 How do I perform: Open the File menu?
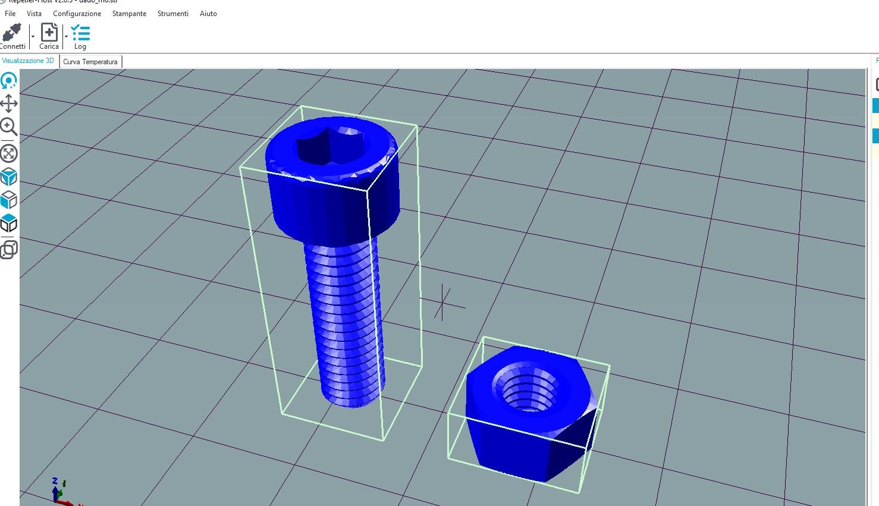(10, 13)
